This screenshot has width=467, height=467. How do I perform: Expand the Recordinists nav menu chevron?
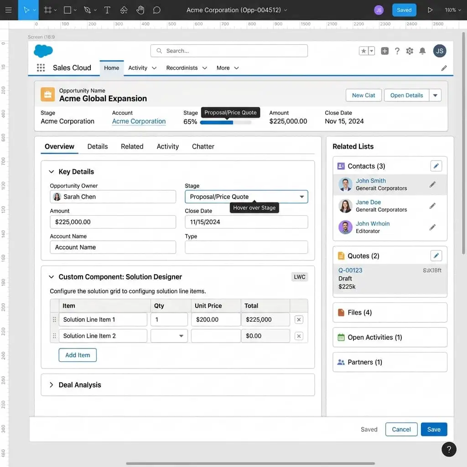[x=205, y=68]
